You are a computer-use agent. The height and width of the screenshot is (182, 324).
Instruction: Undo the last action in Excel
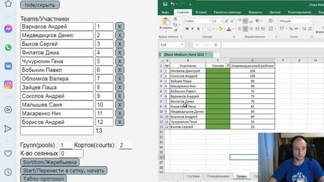click(173, 4)
